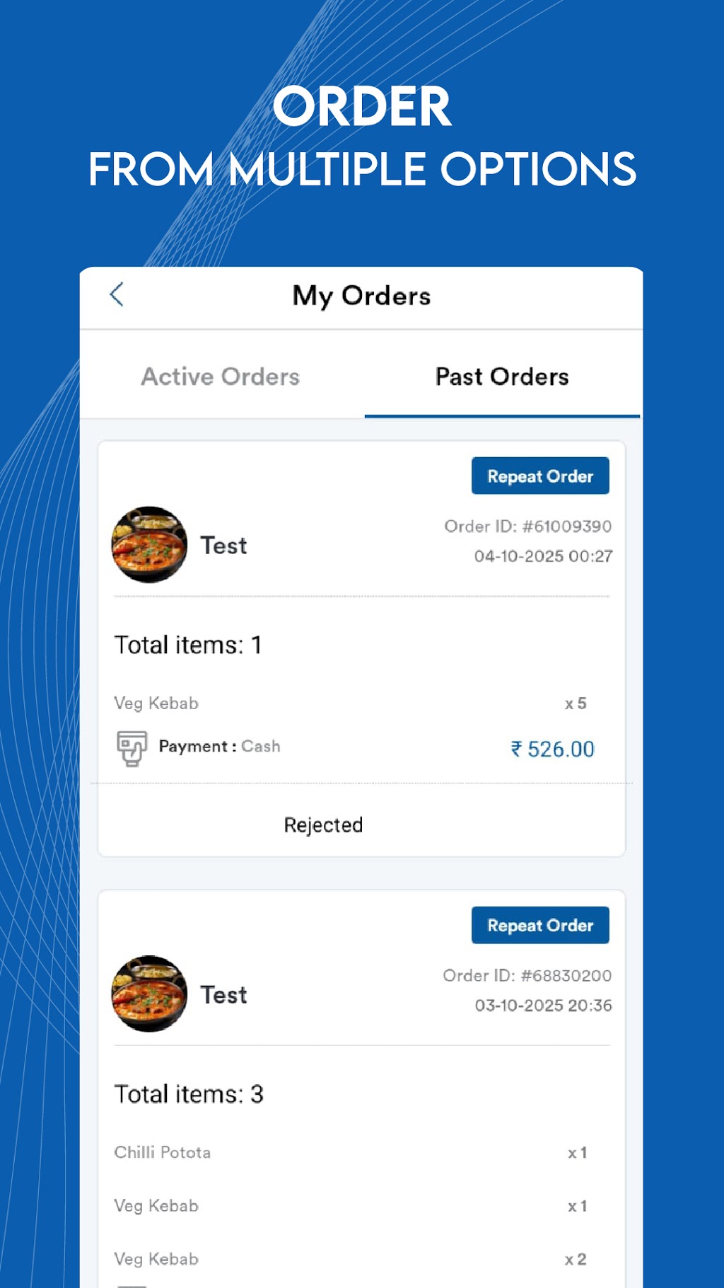
Task: Tap the cash payment icon
Action: click(x=132, y=748)
